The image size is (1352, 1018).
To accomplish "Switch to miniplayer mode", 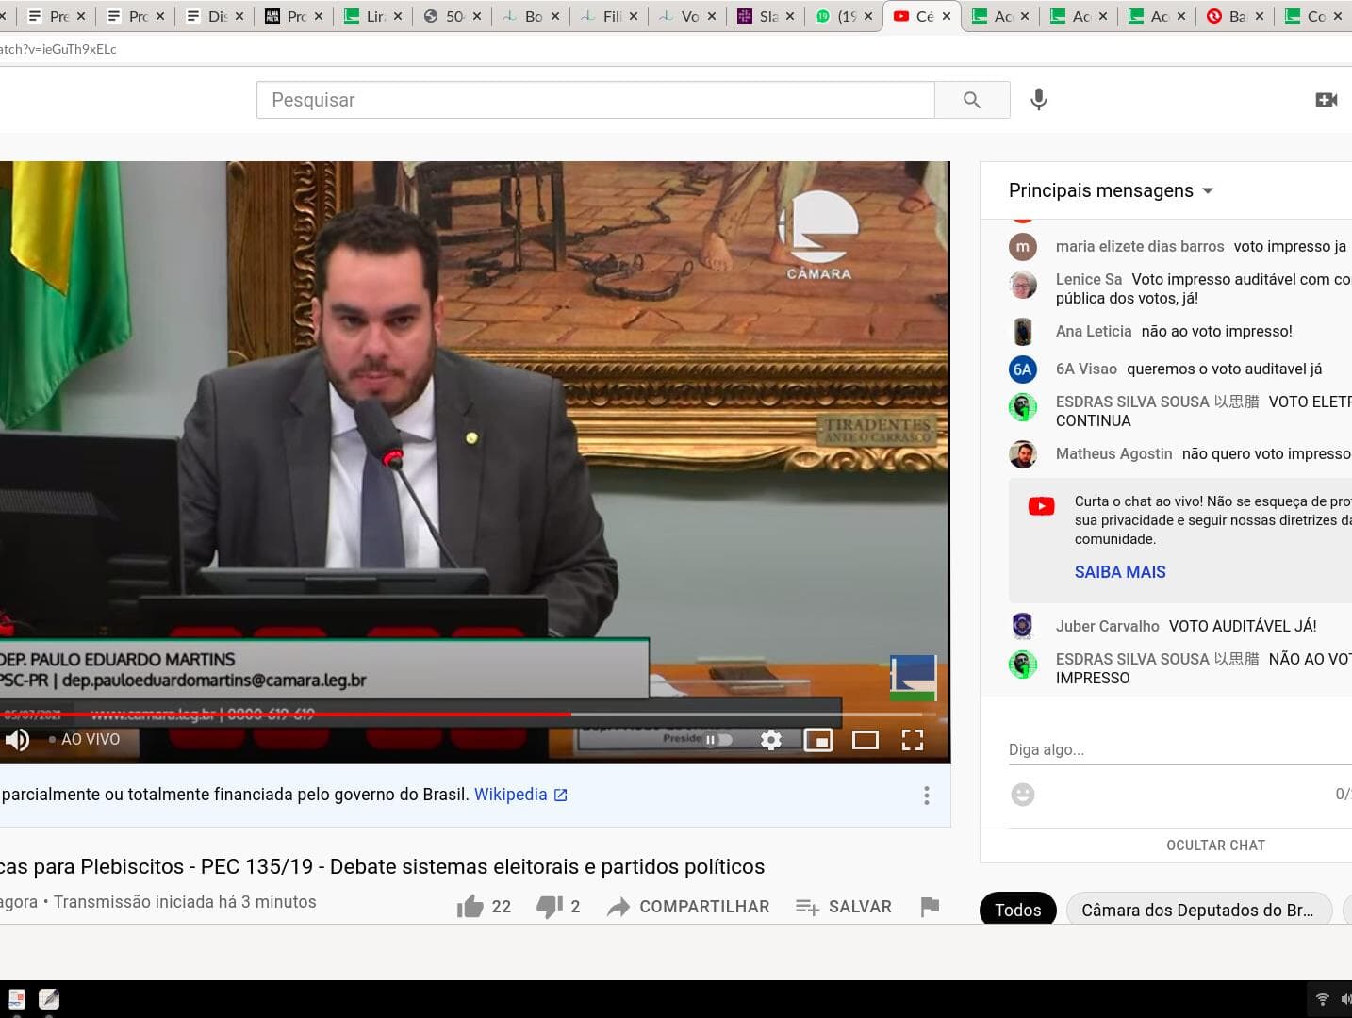I will coord(817,740).
